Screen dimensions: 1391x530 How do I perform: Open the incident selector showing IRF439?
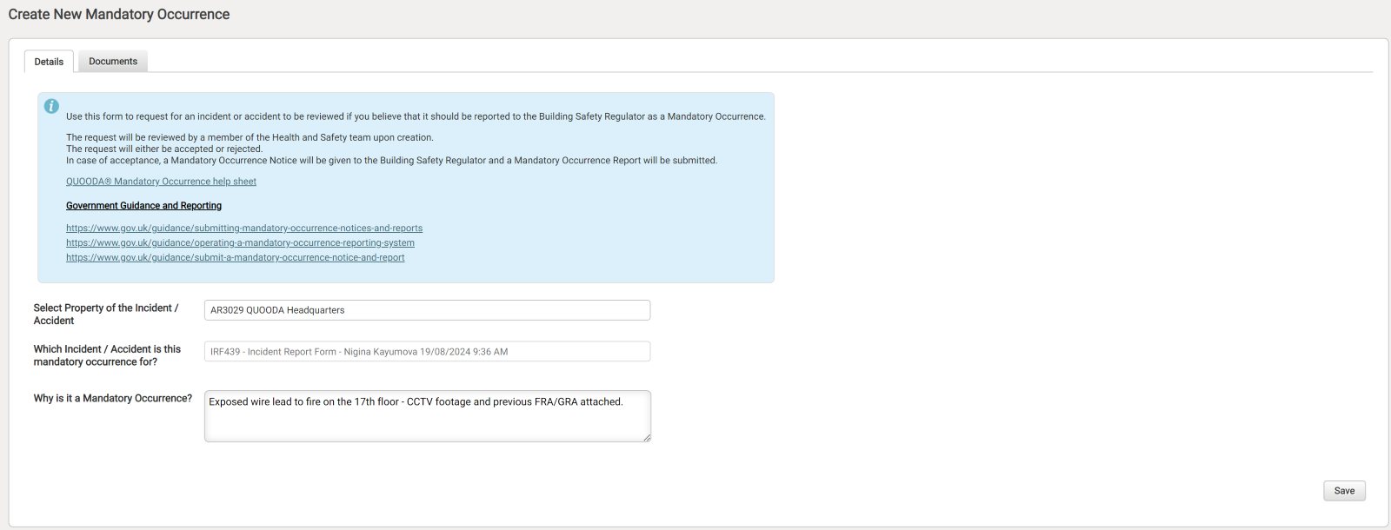[427, 352]
